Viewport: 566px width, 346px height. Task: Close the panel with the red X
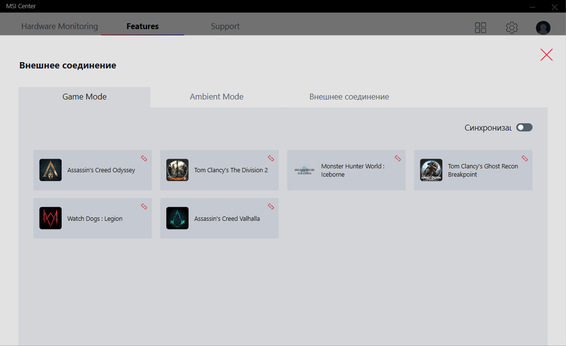[547, 54]
